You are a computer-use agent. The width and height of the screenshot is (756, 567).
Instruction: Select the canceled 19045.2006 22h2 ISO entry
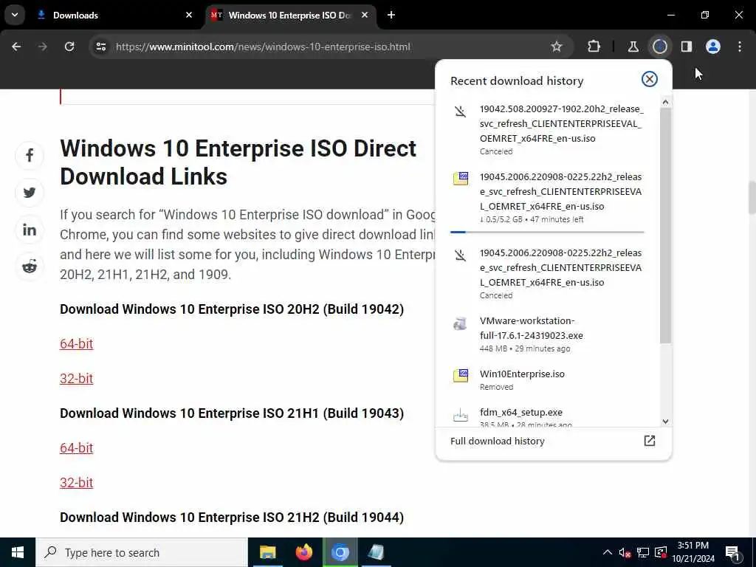[x=547, y=273]
